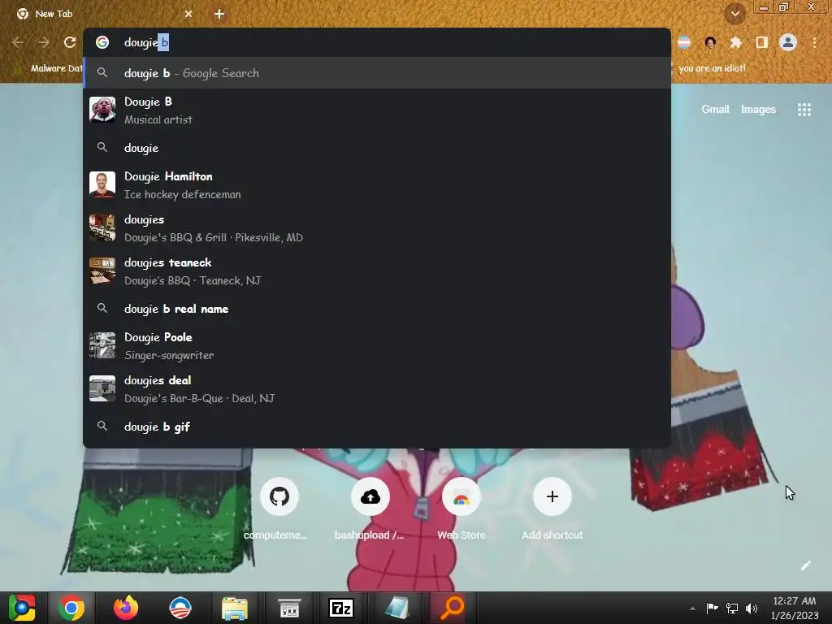
Task: Click the Start button in taskbar
Action: tap(22, 608)
